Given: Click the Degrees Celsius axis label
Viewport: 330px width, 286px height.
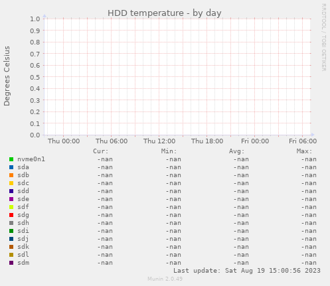Looking at the screenshot, I should (7, 76).
